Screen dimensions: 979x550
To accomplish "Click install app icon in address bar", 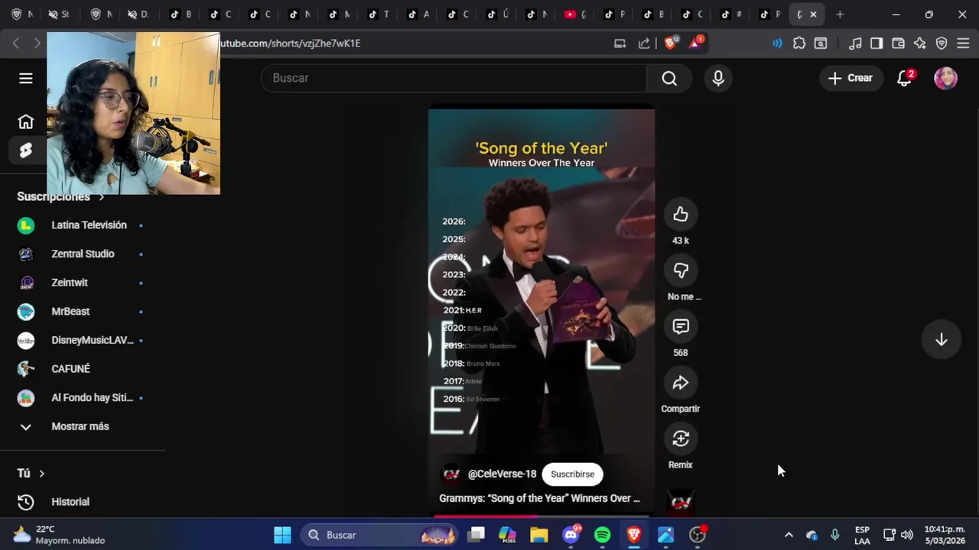I will point(620,44).
